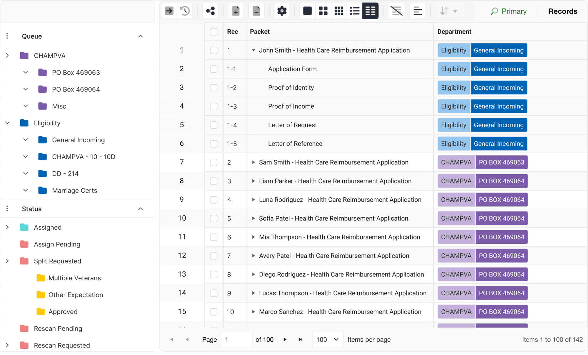Check the Proof of Identity row checkbox
The width and height of the screenshot is (588, 355).
tap(214, 88)
